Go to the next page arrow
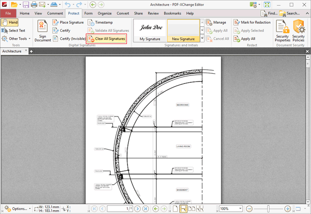Viewport: 311px width, 214px height. click(x=137, y=209)
